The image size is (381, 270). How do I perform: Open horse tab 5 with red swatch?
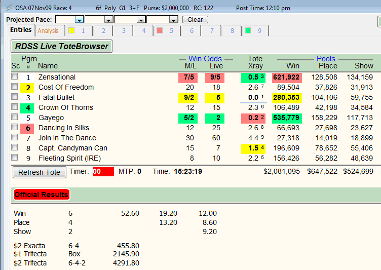tap(167, 30)
